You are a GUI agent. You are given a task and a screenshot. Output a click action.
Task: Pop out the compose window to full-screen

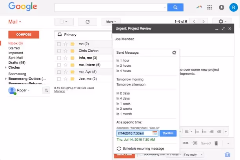(x=223, y=29)
